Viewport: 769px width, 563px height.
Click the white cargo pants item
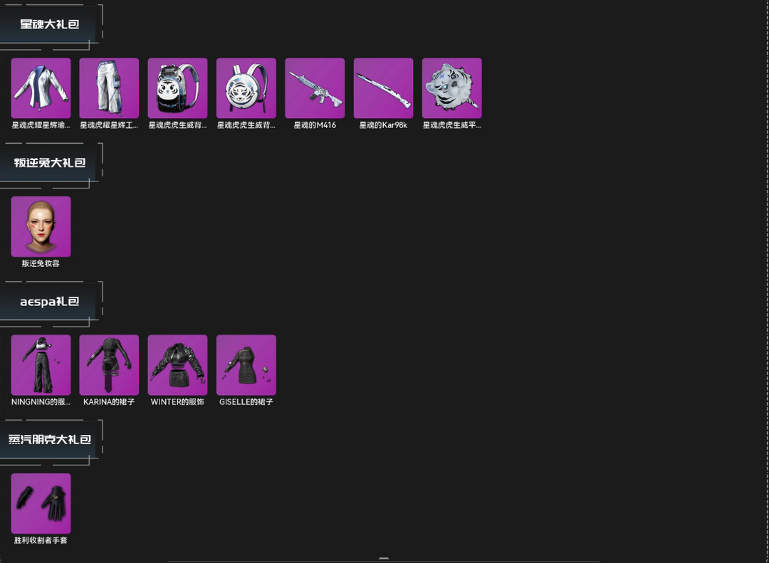coord(109,88)
